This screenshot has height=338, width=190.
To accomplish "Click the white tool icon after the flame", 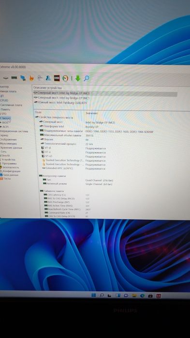I will (40, 78).
